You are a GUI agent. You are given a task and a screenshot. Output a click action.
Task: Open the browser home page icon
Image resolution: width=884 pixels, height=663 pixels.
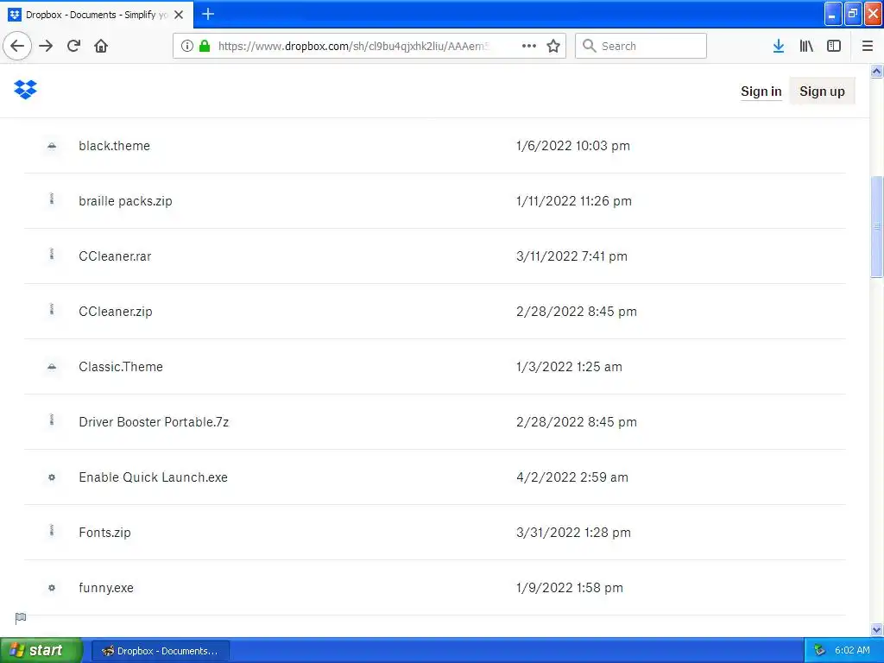101,46
